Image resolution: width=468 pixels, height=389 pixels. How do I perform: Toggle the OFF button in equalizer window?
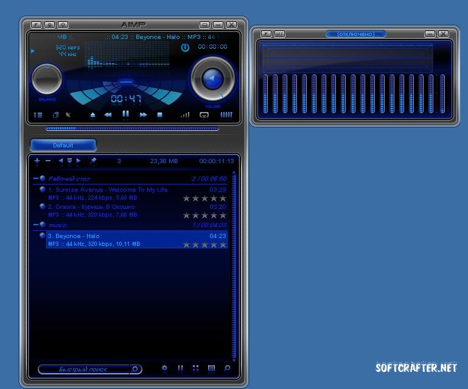tap(279, 33)
